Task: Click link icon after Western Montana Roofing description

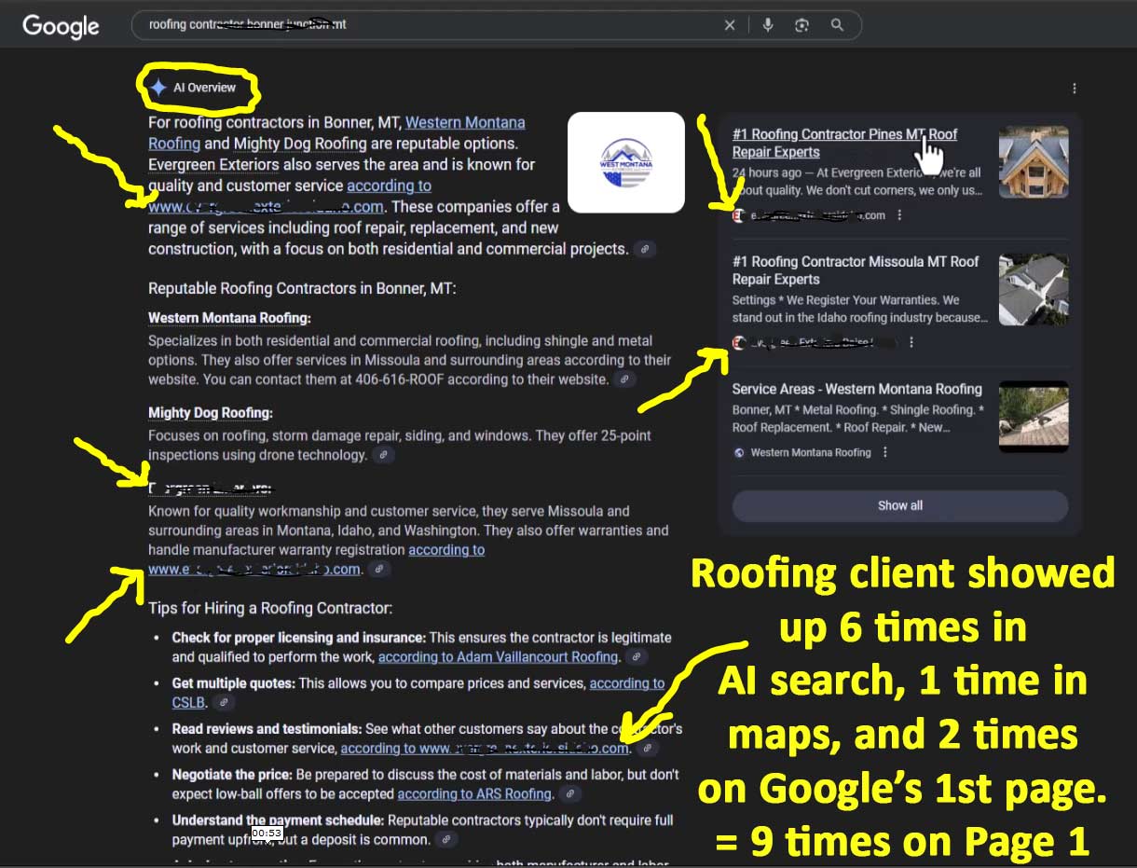Action: tap(625, 379)
